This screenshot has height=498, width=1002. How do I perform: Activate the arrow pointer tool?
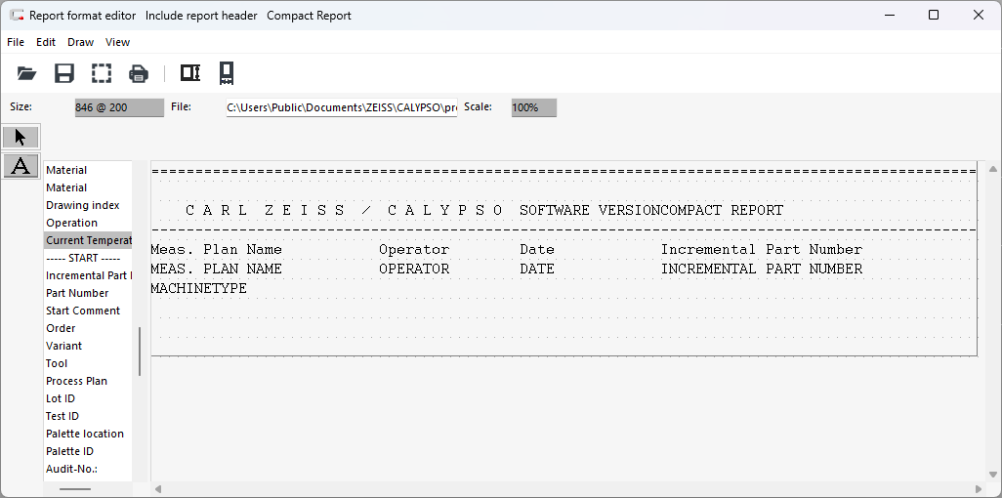21,137
